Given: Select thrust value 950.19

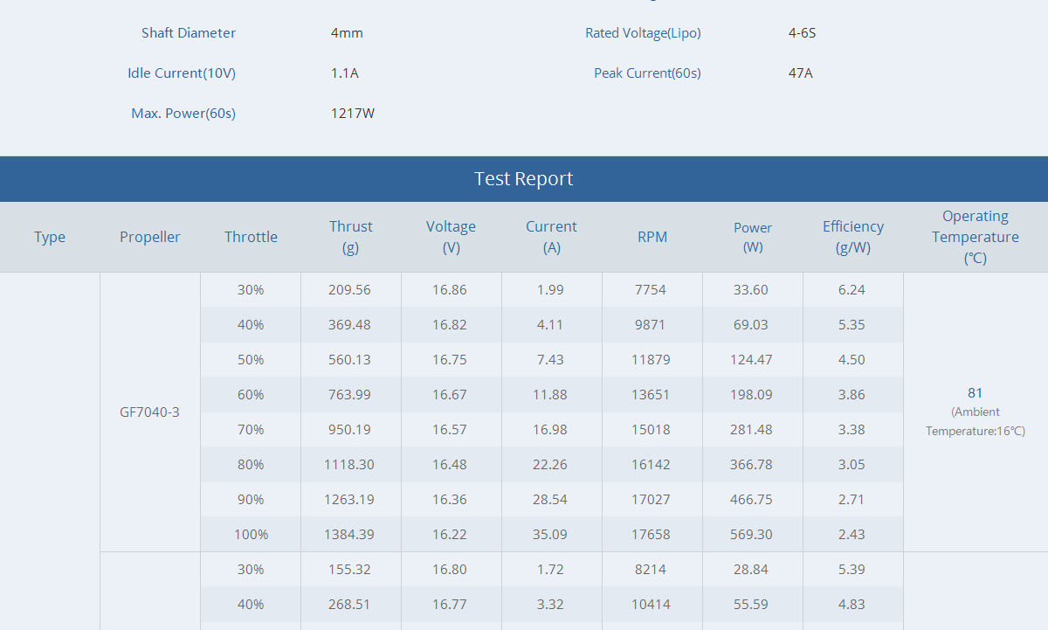Looking at the screenshot, I should coord(349,429).
